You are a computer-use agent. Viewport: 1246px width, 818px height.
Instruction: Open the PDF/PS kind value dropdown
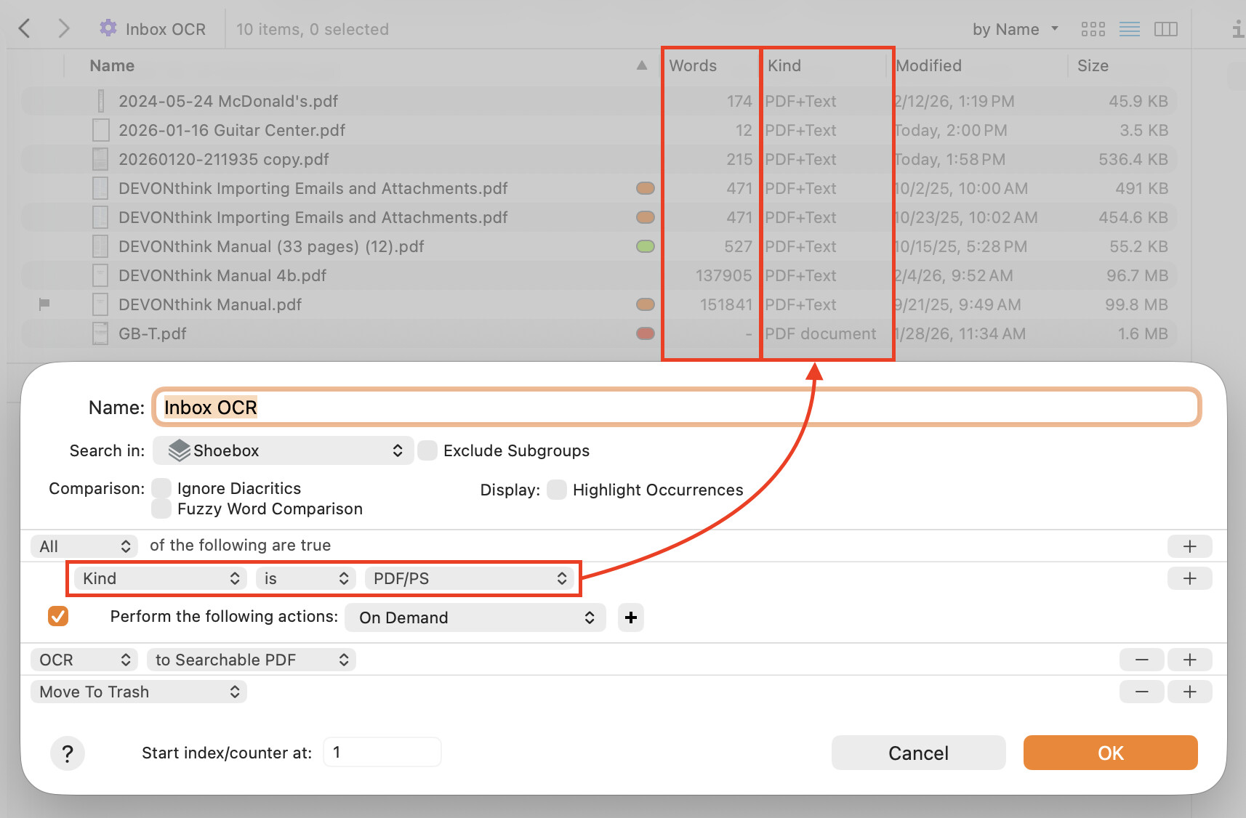469,578
